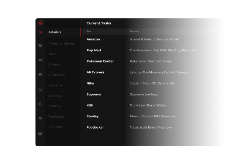Open the single user profile icon
The height and width of the screenshot is (166, 228).
pyautogui.click(x=40, y=104)
